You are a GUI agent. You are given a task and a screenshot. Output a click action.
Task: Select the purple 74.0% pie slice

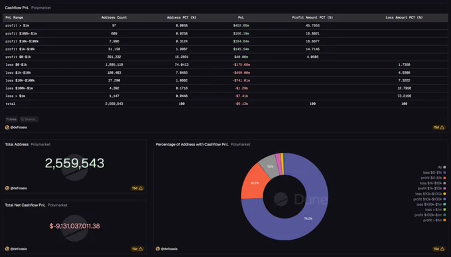click(x=308, y=218)
